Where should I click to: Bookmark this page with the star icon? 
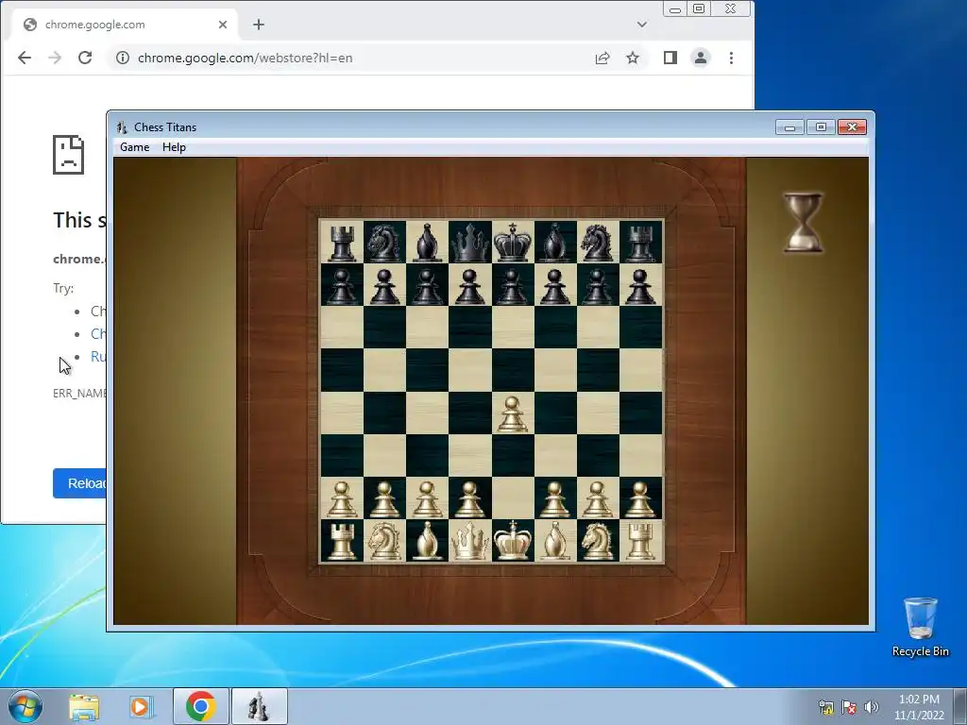[x=633, y=58]
